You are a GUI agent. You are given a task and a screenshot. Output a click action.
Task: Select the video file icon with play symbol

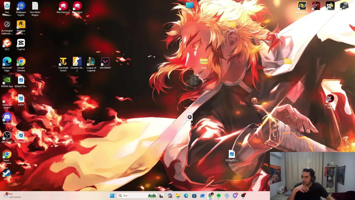click(190, 117)
